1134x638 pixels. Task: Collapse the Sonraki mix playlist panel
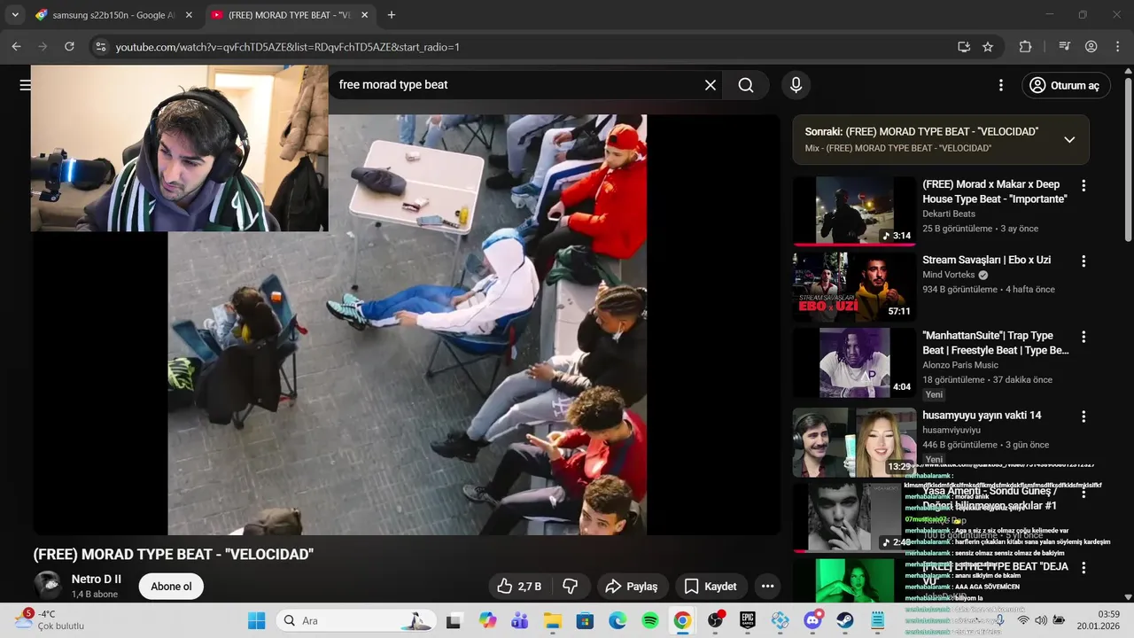coord(1069,139)
